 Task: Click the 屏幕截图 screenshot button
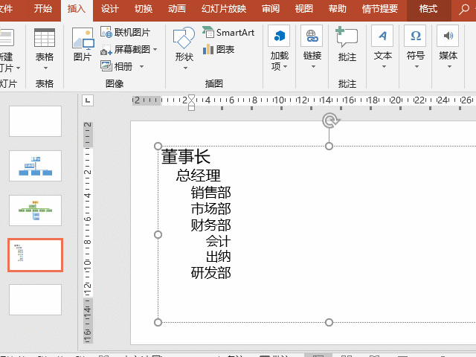point(125,49)
